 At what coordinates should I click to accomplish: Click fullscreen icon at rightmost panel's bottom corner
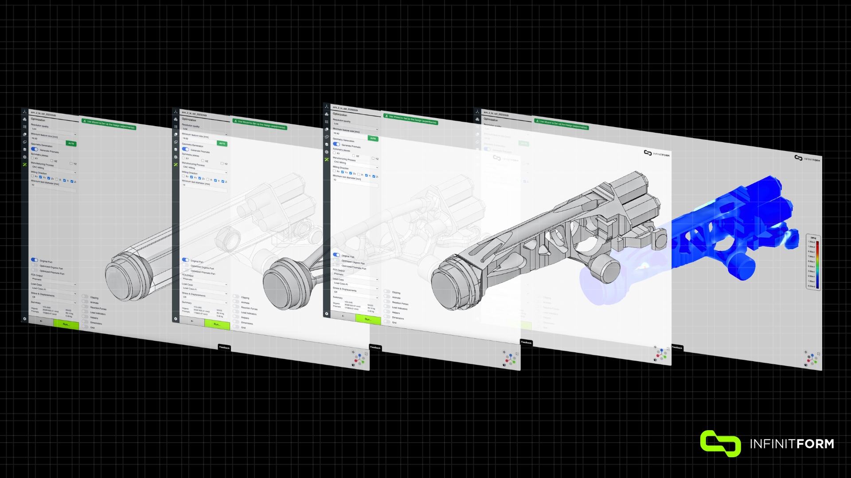(x=819, y=354)
